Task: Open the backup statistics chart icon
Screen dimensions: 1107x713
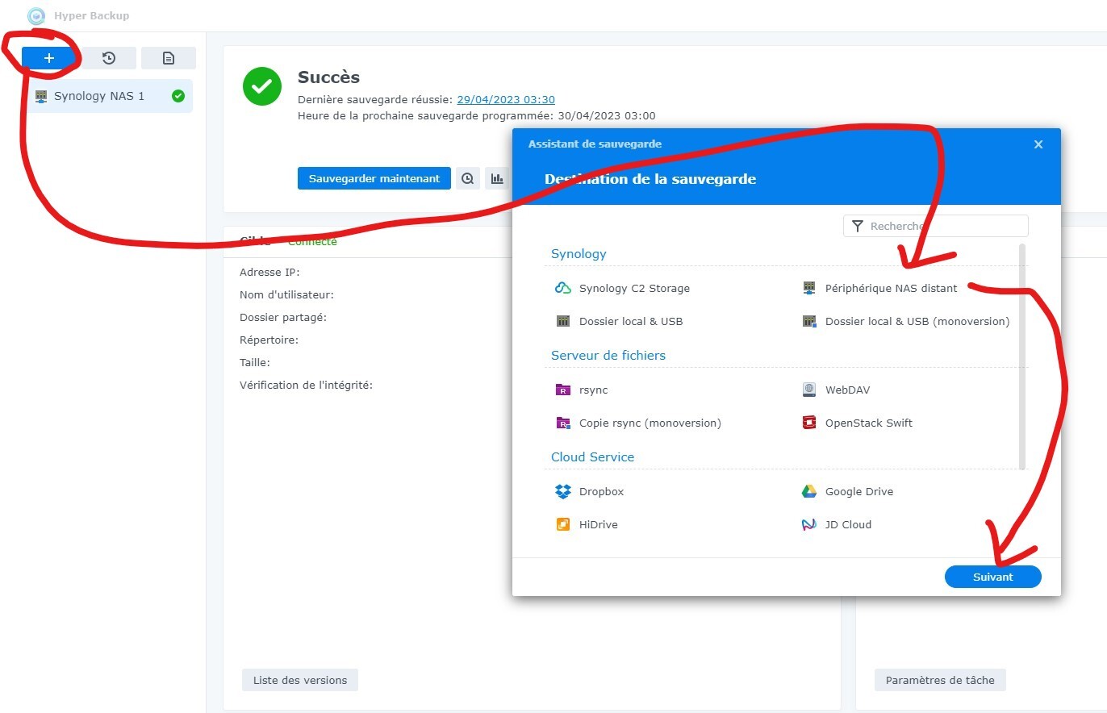Action: [497, 178]
